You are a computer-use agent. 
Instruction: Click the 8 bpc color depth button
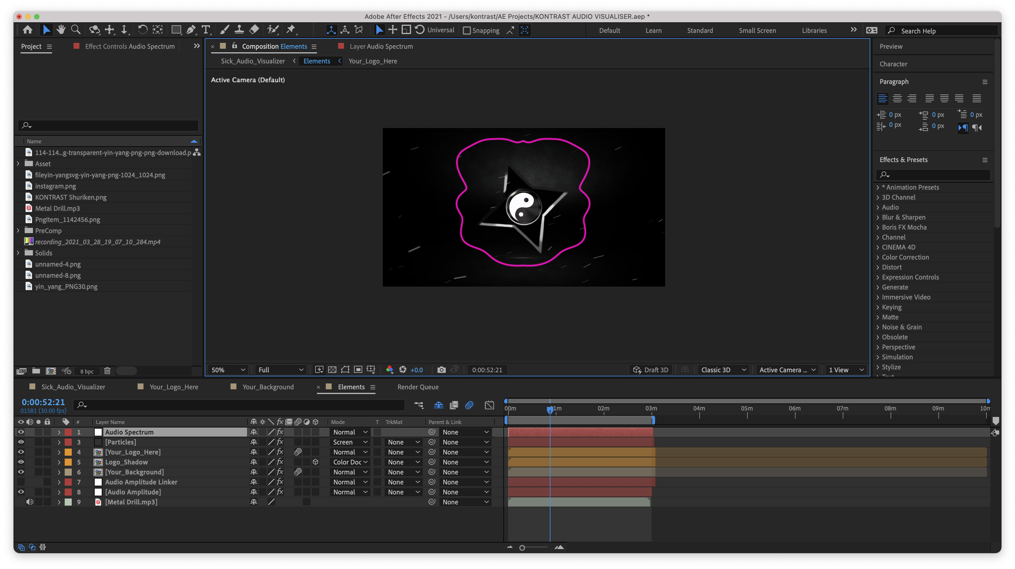(x=87, y=371)
